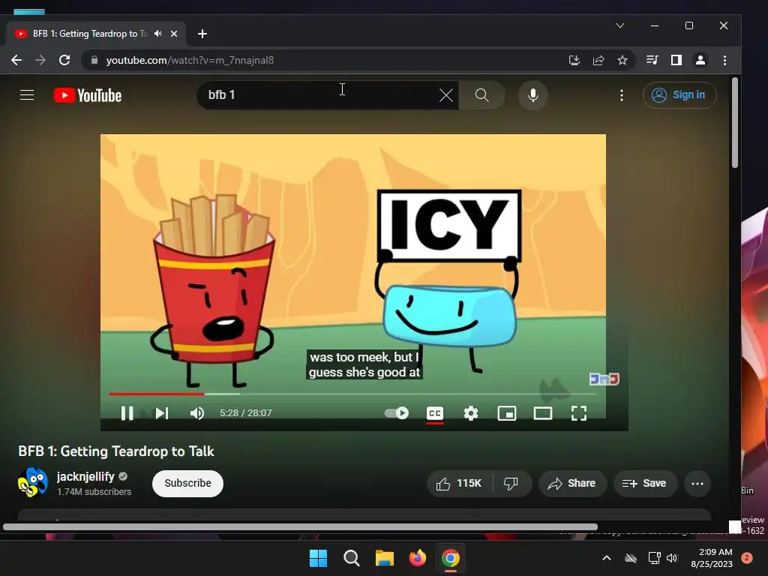Share this page icon in address bar

click(x=598, y=60)
